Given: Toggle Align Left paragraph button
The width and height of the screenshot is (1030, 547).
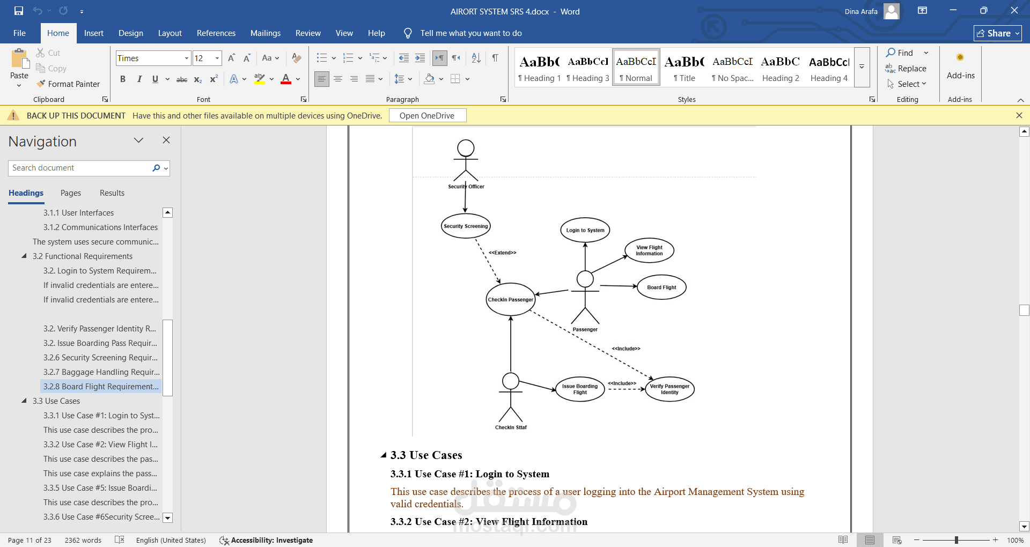Looking at the screenshot, I should [322, 79].
